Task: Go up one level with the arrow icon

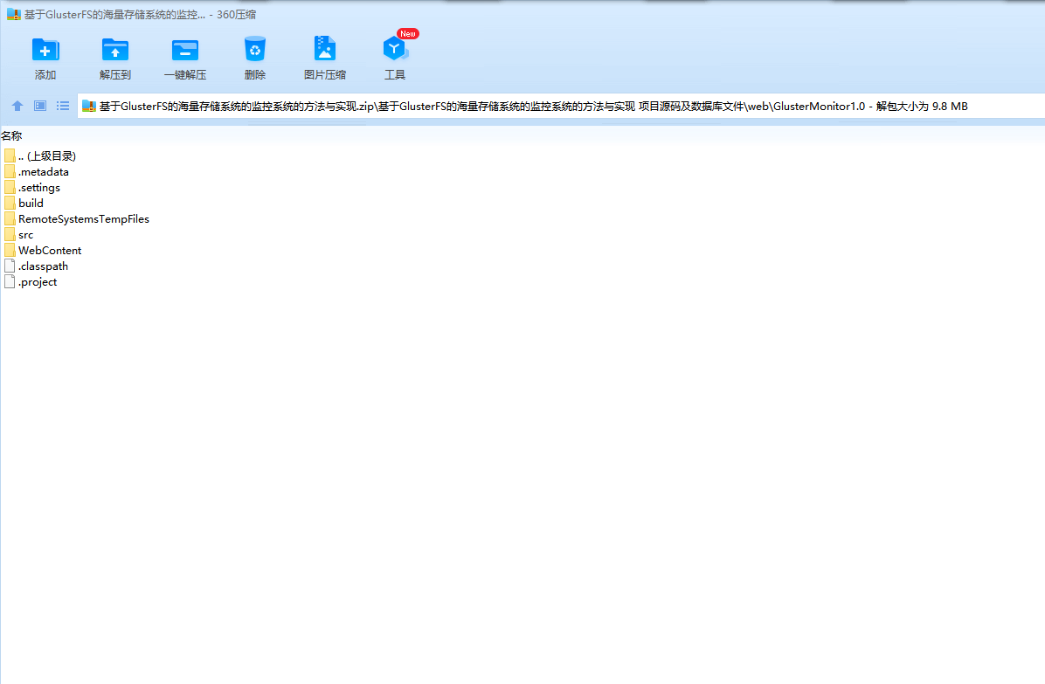Action: [x=17, y=106]
